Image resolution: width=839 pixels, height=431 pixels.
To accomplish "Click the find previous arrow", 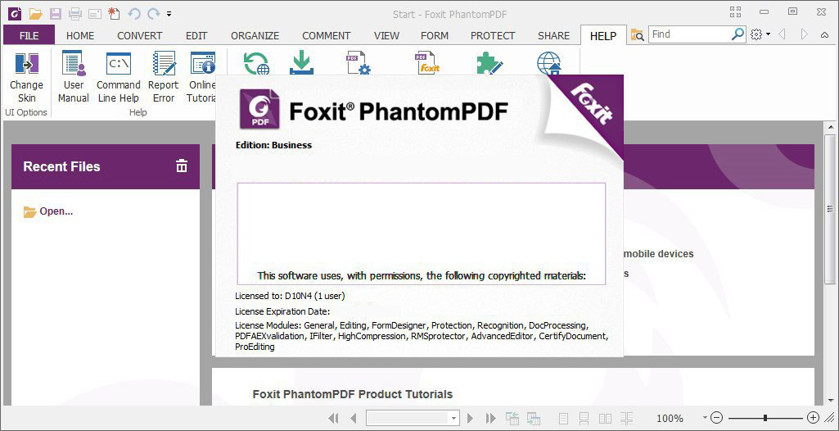I will point(782,34).
